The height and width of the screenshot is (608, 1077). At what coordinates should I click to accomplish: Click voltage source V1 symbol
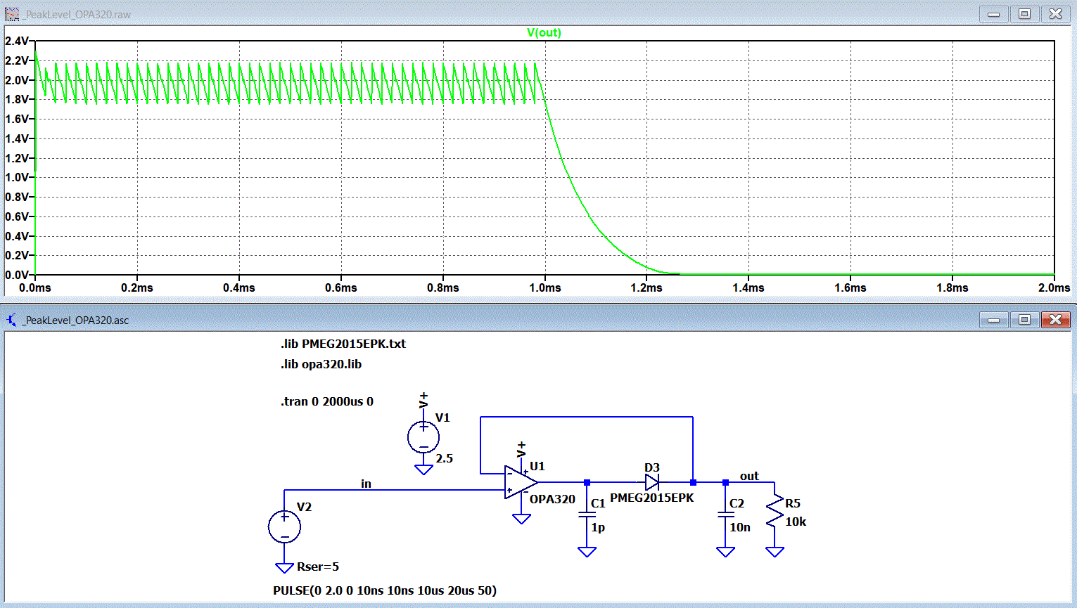(x=423, y=437)
